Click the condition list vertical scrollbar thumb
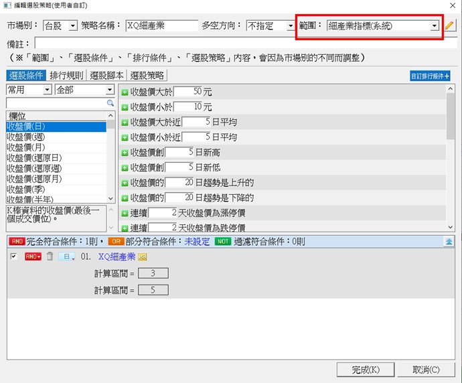This screenshot has width=462, height=383. (450, 116)
